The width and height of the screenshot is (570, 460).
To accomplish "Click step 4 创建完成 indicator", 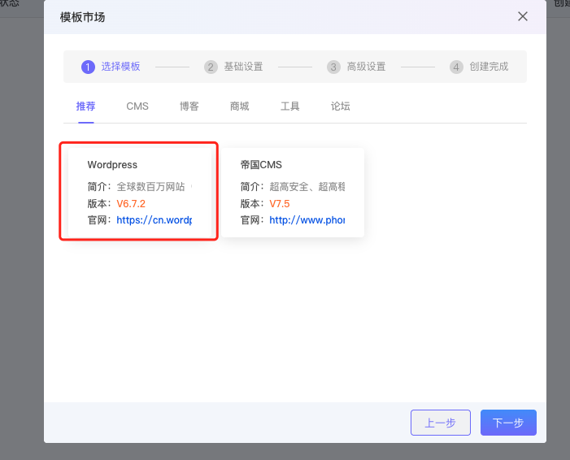I will (x=480, y=67).
